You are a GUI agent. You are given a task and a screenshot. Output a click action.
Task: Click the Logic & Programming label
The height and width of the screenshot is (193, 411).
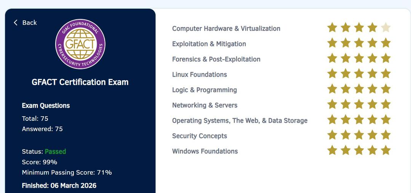204,90
